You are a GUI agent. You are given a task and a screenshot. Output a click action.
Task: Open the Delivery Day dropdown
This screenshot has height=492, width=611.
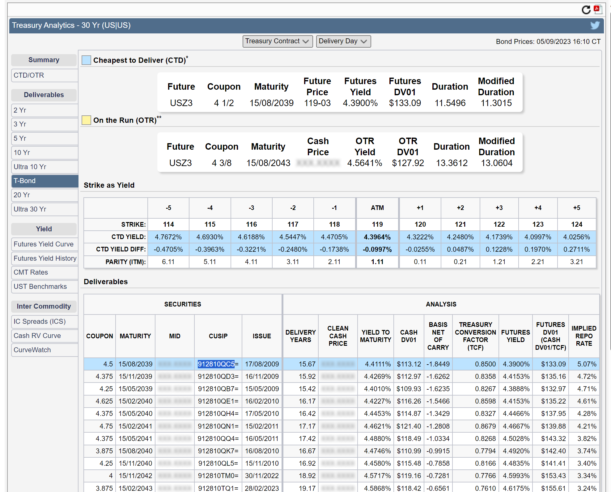pyautogui.click(x=343, y=41)
